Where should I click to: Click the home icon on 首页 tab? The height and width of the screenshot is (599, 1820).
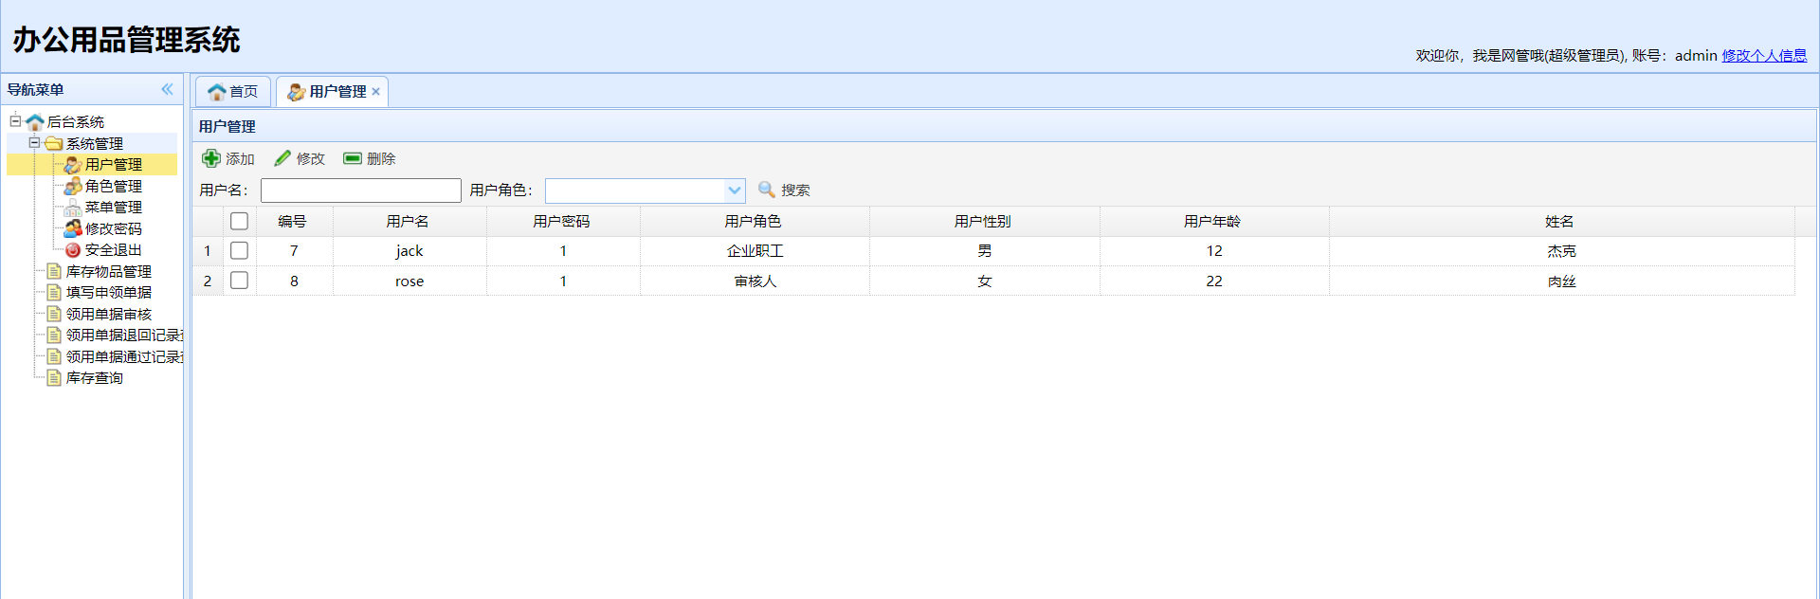[x=217, y=92]
